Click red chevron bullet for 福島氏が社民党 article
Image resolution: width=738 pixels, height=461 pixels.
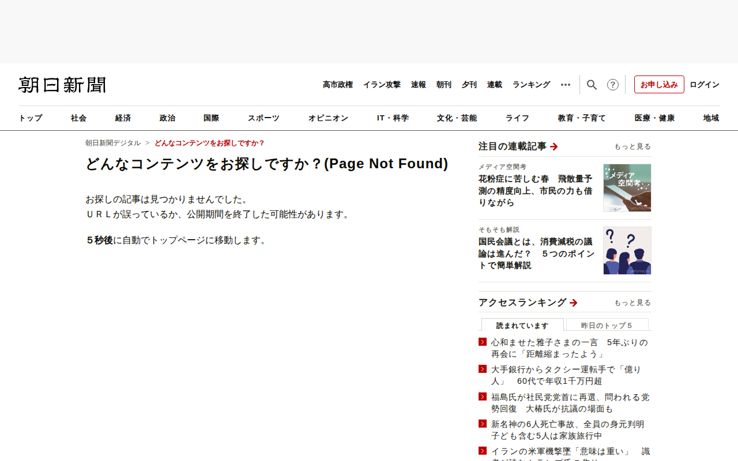483,396
